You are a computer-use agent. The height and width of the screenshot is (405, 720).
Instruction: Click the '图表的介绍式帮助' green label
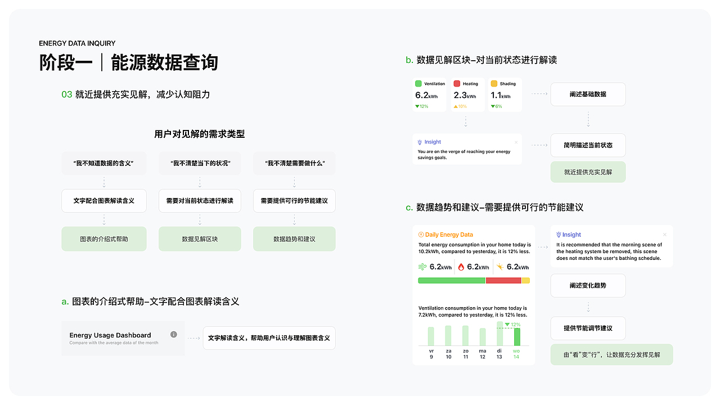104,238
